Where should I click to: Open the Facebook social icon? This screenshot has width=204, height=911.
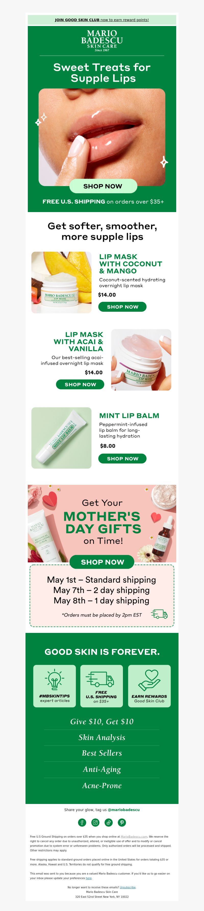point(82,822)
